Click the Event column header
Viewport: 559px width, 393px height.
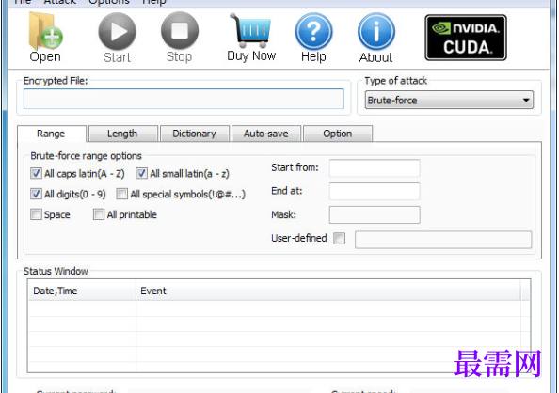pos(327,291)
